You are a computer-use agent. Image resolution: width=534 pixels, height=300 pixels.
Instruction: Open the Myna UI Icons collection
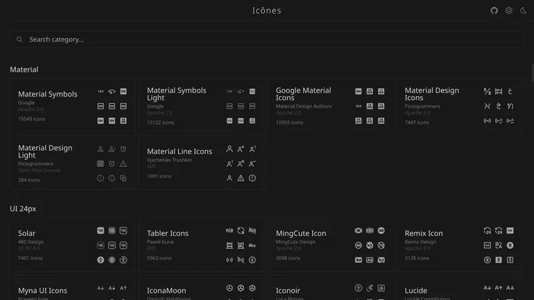(x=72, y=287)
